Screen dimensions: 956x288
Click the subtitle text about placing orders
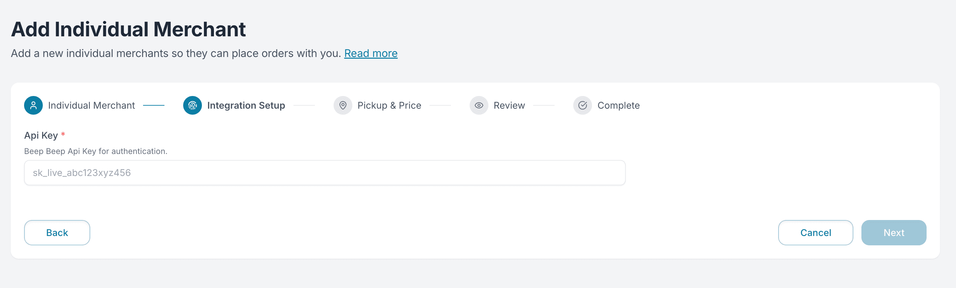coord(175,53)
